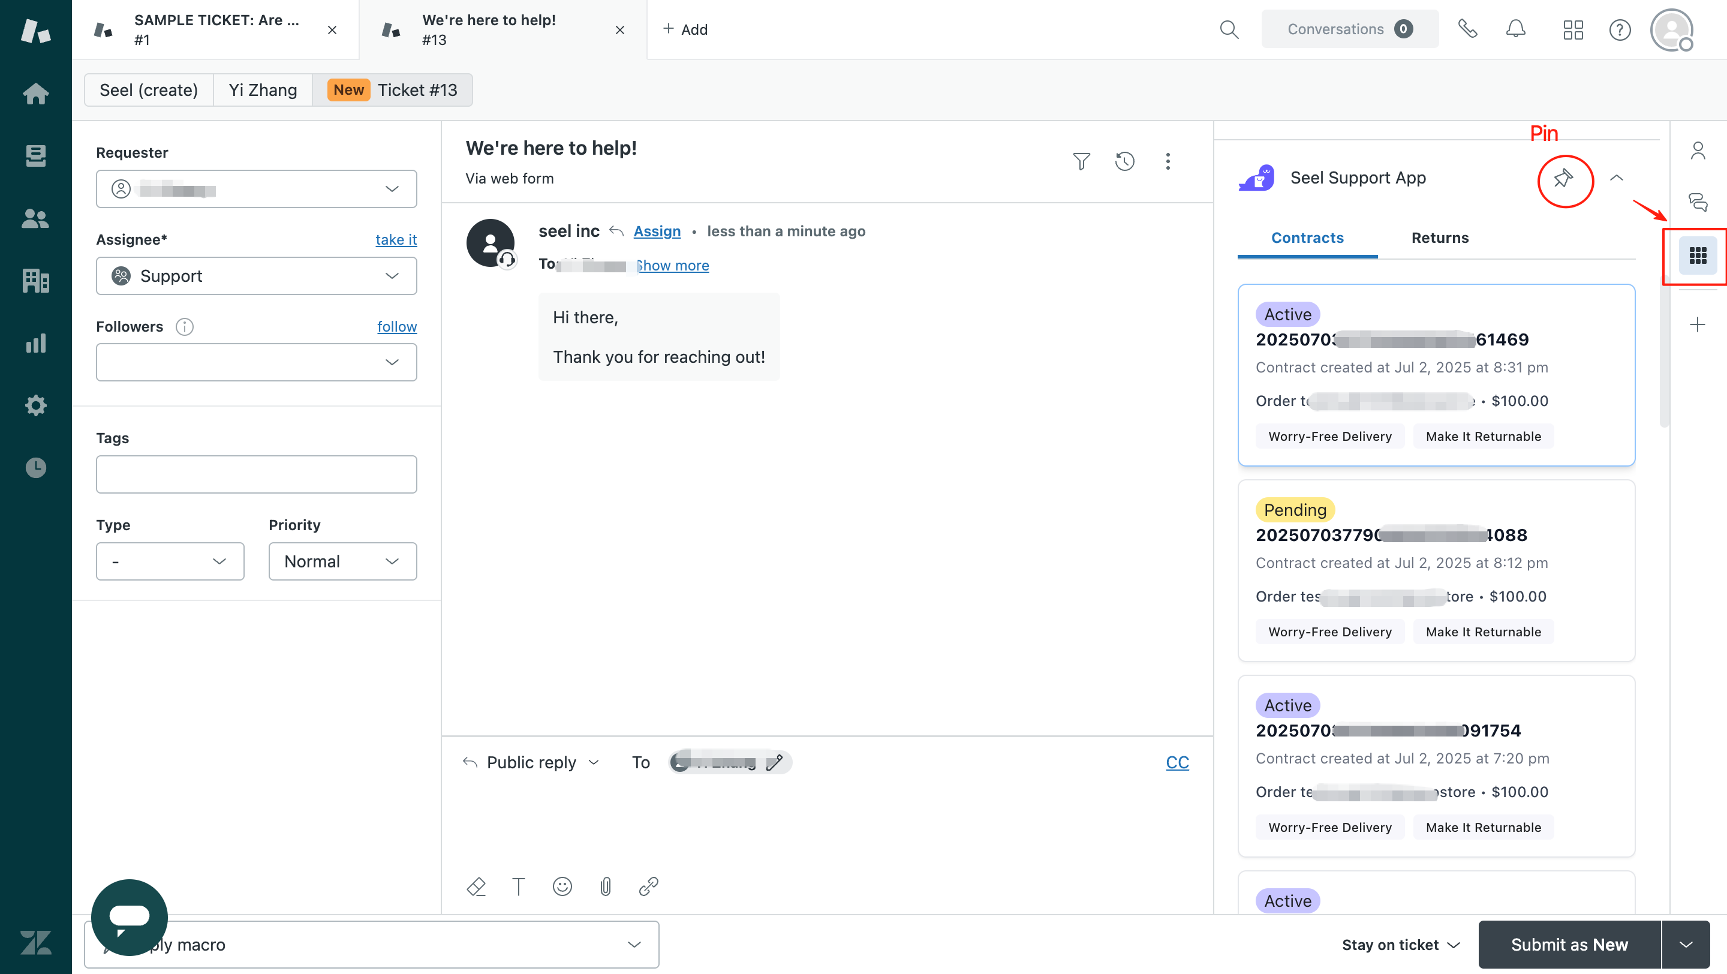Click the take it link

(396, 239)
